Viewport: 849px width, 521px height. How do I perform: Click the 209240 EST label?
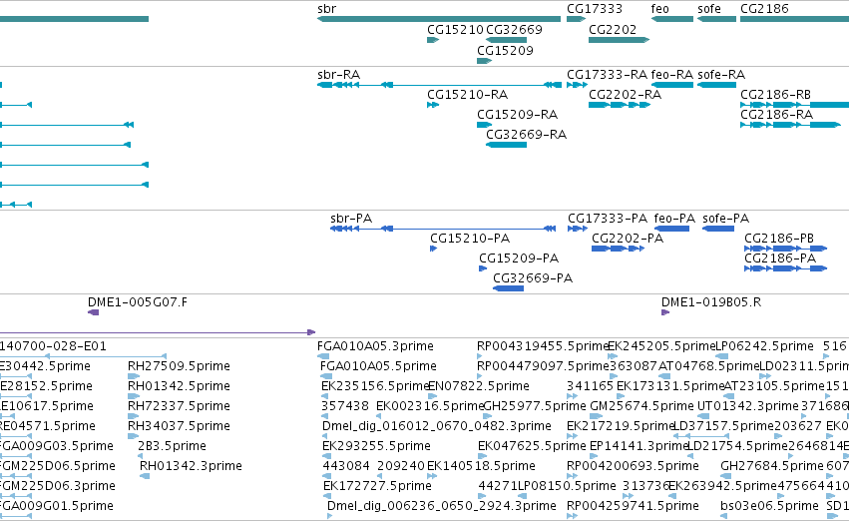(x=401, y=467)
